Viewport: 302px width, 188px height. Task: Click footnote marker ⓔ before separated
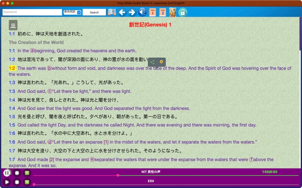(x=92, y=159)
